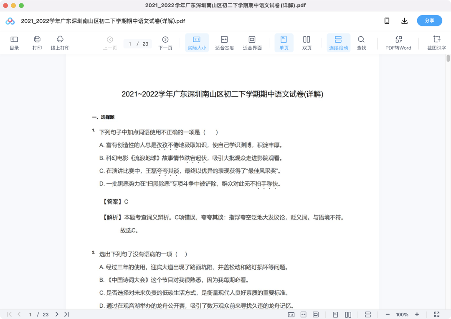The image size is (451, 319).
Task: Click the toolbar page number field
Action: [130, 44]
